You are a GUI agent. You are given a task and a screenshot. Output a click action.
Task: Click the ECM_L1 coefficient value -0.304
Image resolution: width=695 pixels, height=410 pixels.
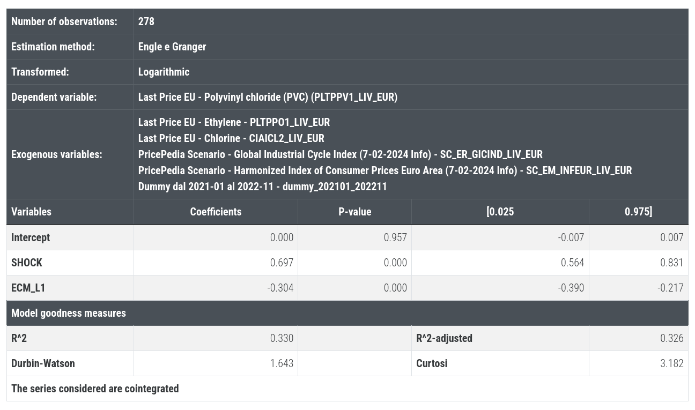pos(280,288)
